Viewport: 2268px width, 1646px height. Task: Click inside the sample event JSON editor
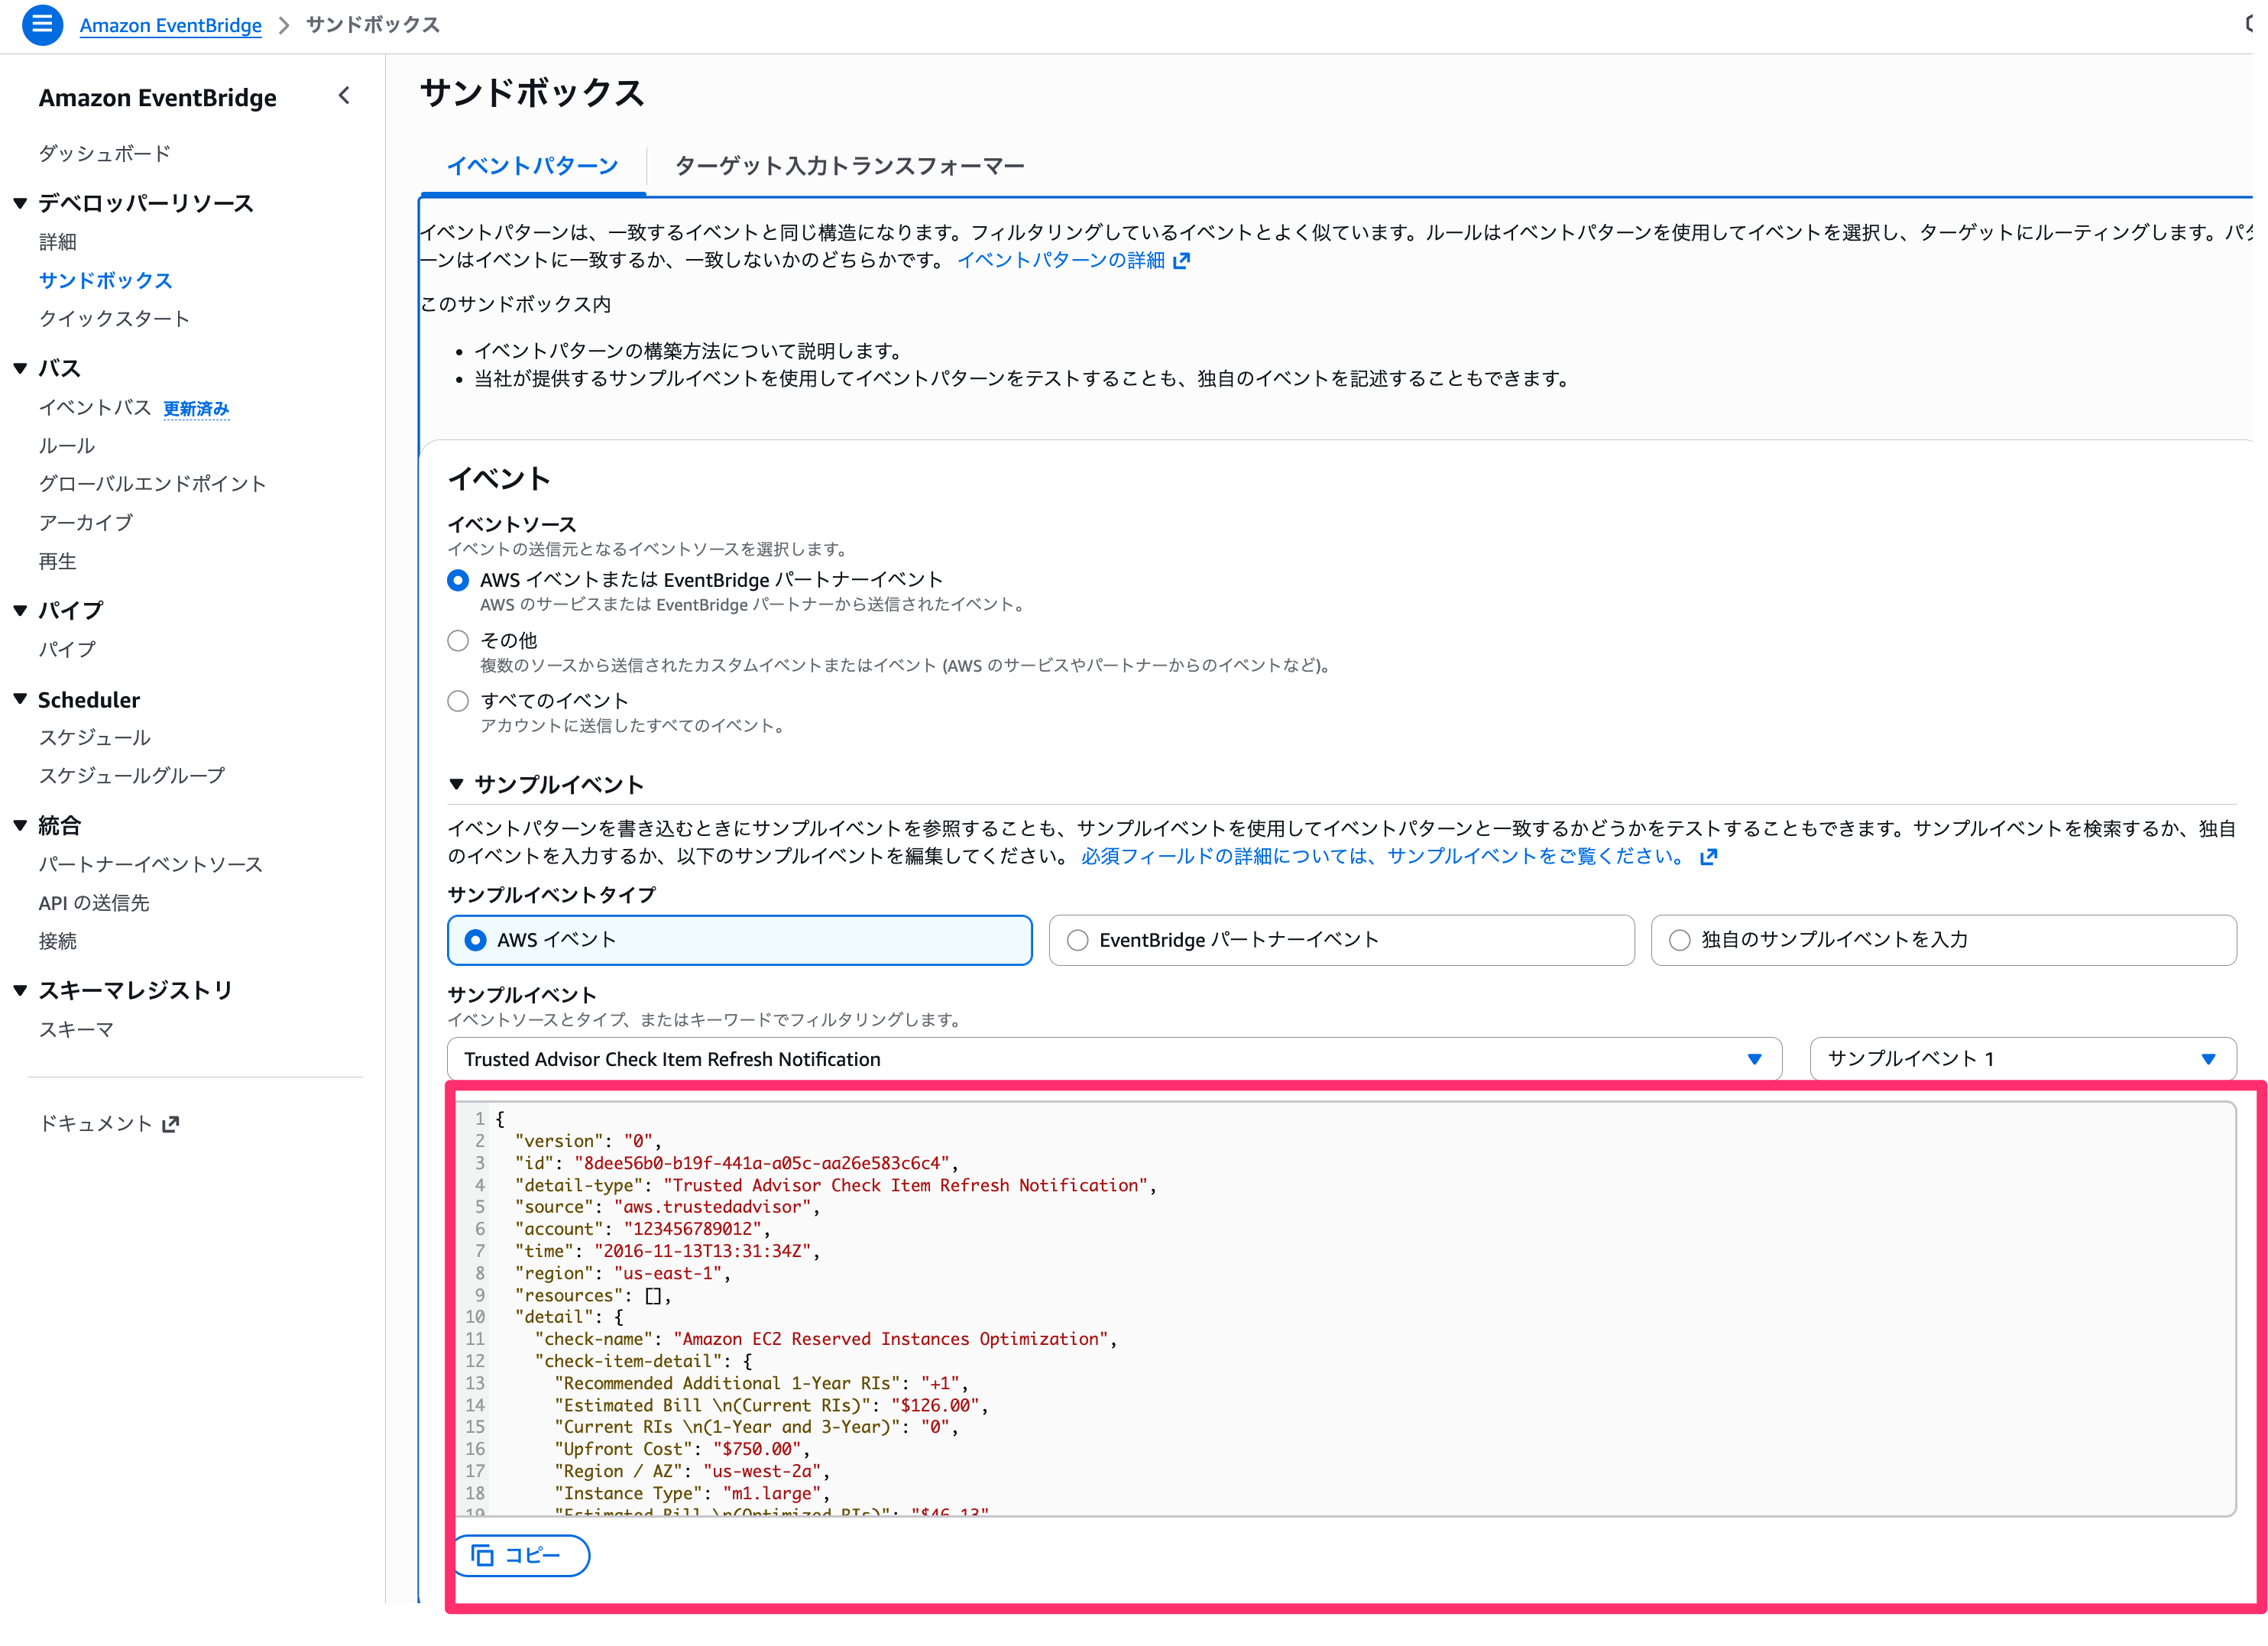(x=1200, y=1300)
